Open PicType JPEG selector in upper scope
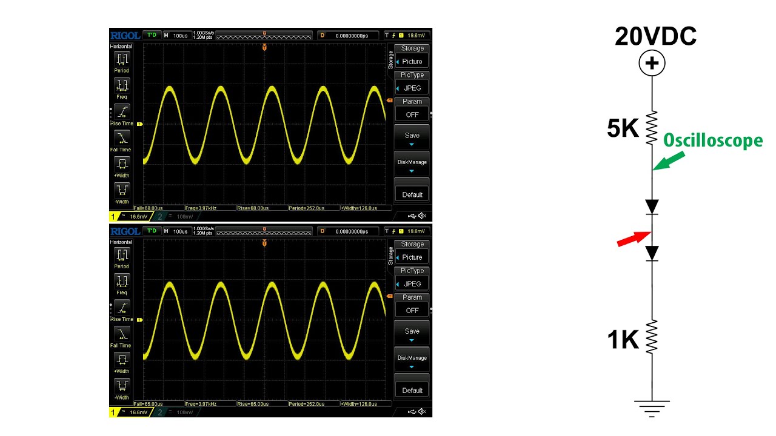The height and width of the screenshot is (436, 776). click(x=412, y=83)
